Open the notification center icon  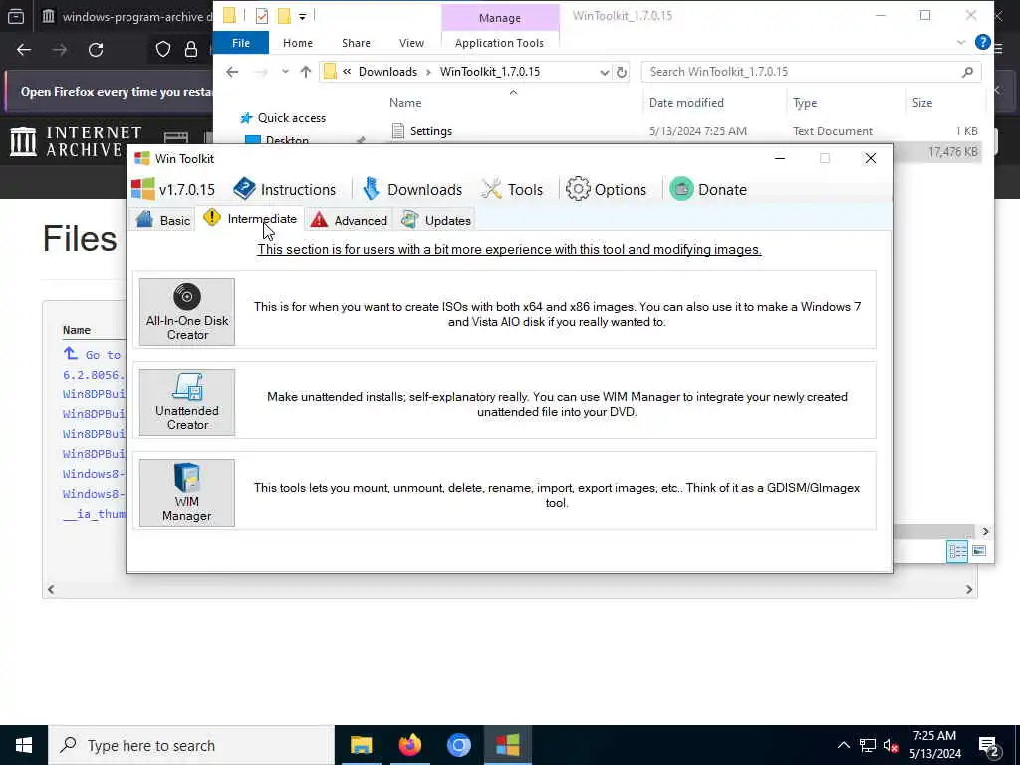click(x=990, y=747)
